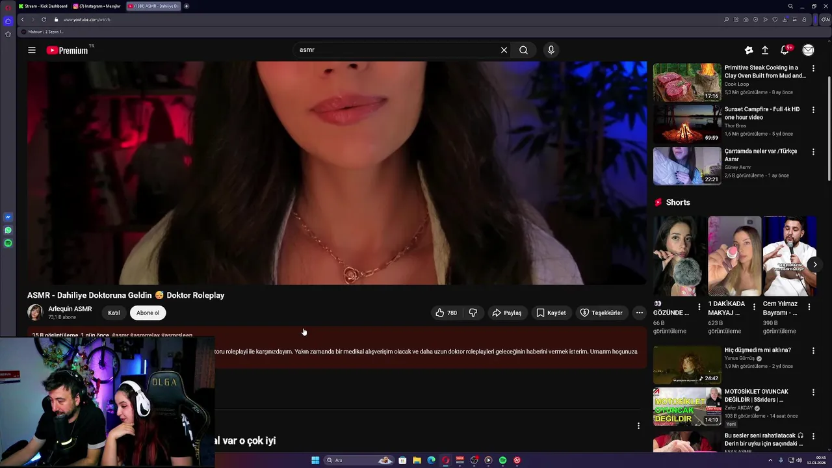
Task: Clear the asmr search query
Action: coord(504,50)
